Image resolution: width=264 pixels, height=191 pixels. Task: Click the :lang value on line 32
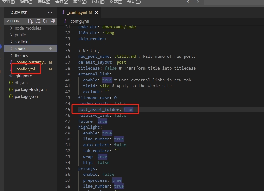108,33
